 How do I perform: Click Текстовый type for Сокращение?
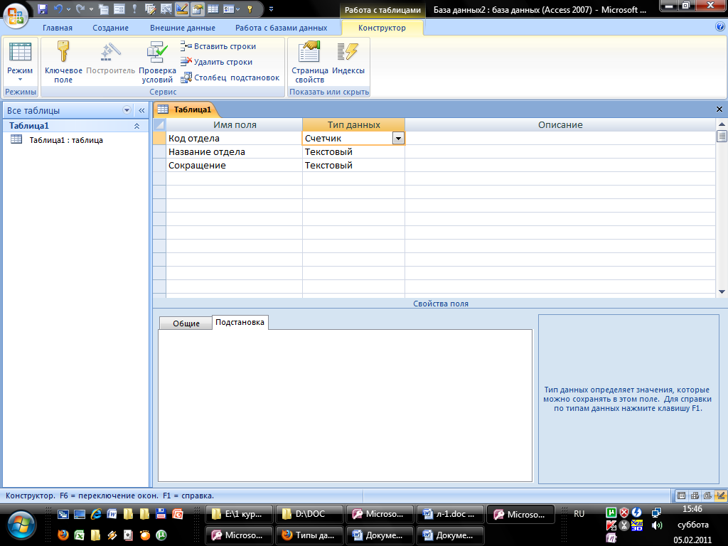point(353,165)
